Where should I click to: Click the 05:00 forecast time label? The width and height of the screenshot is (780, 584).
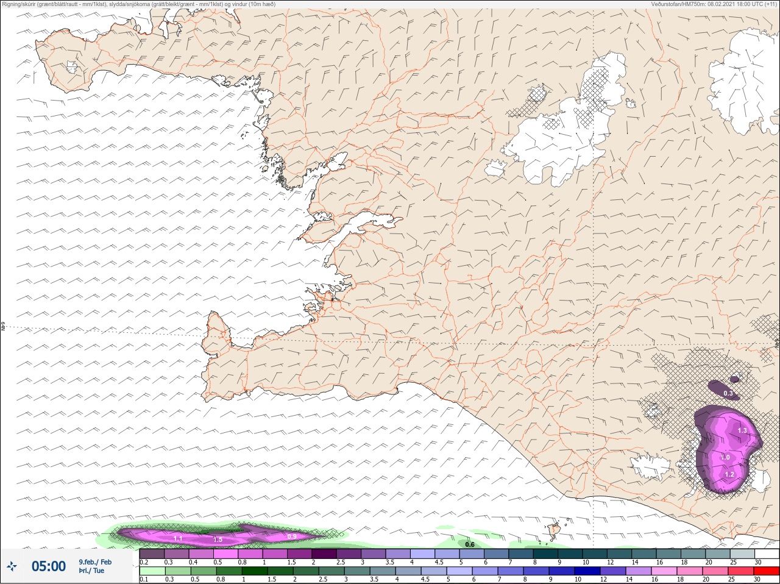tap(49, 566)
